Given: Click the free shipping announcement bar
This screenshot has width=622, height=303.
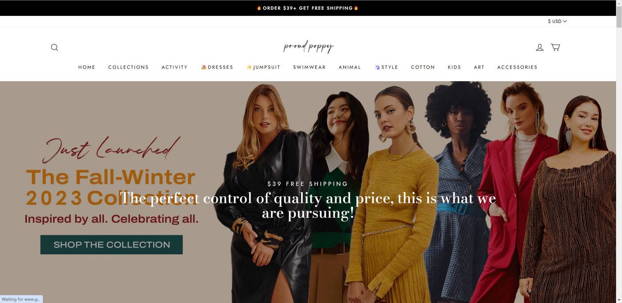Looking at the screenshot, I should click(x=308, y=8).
